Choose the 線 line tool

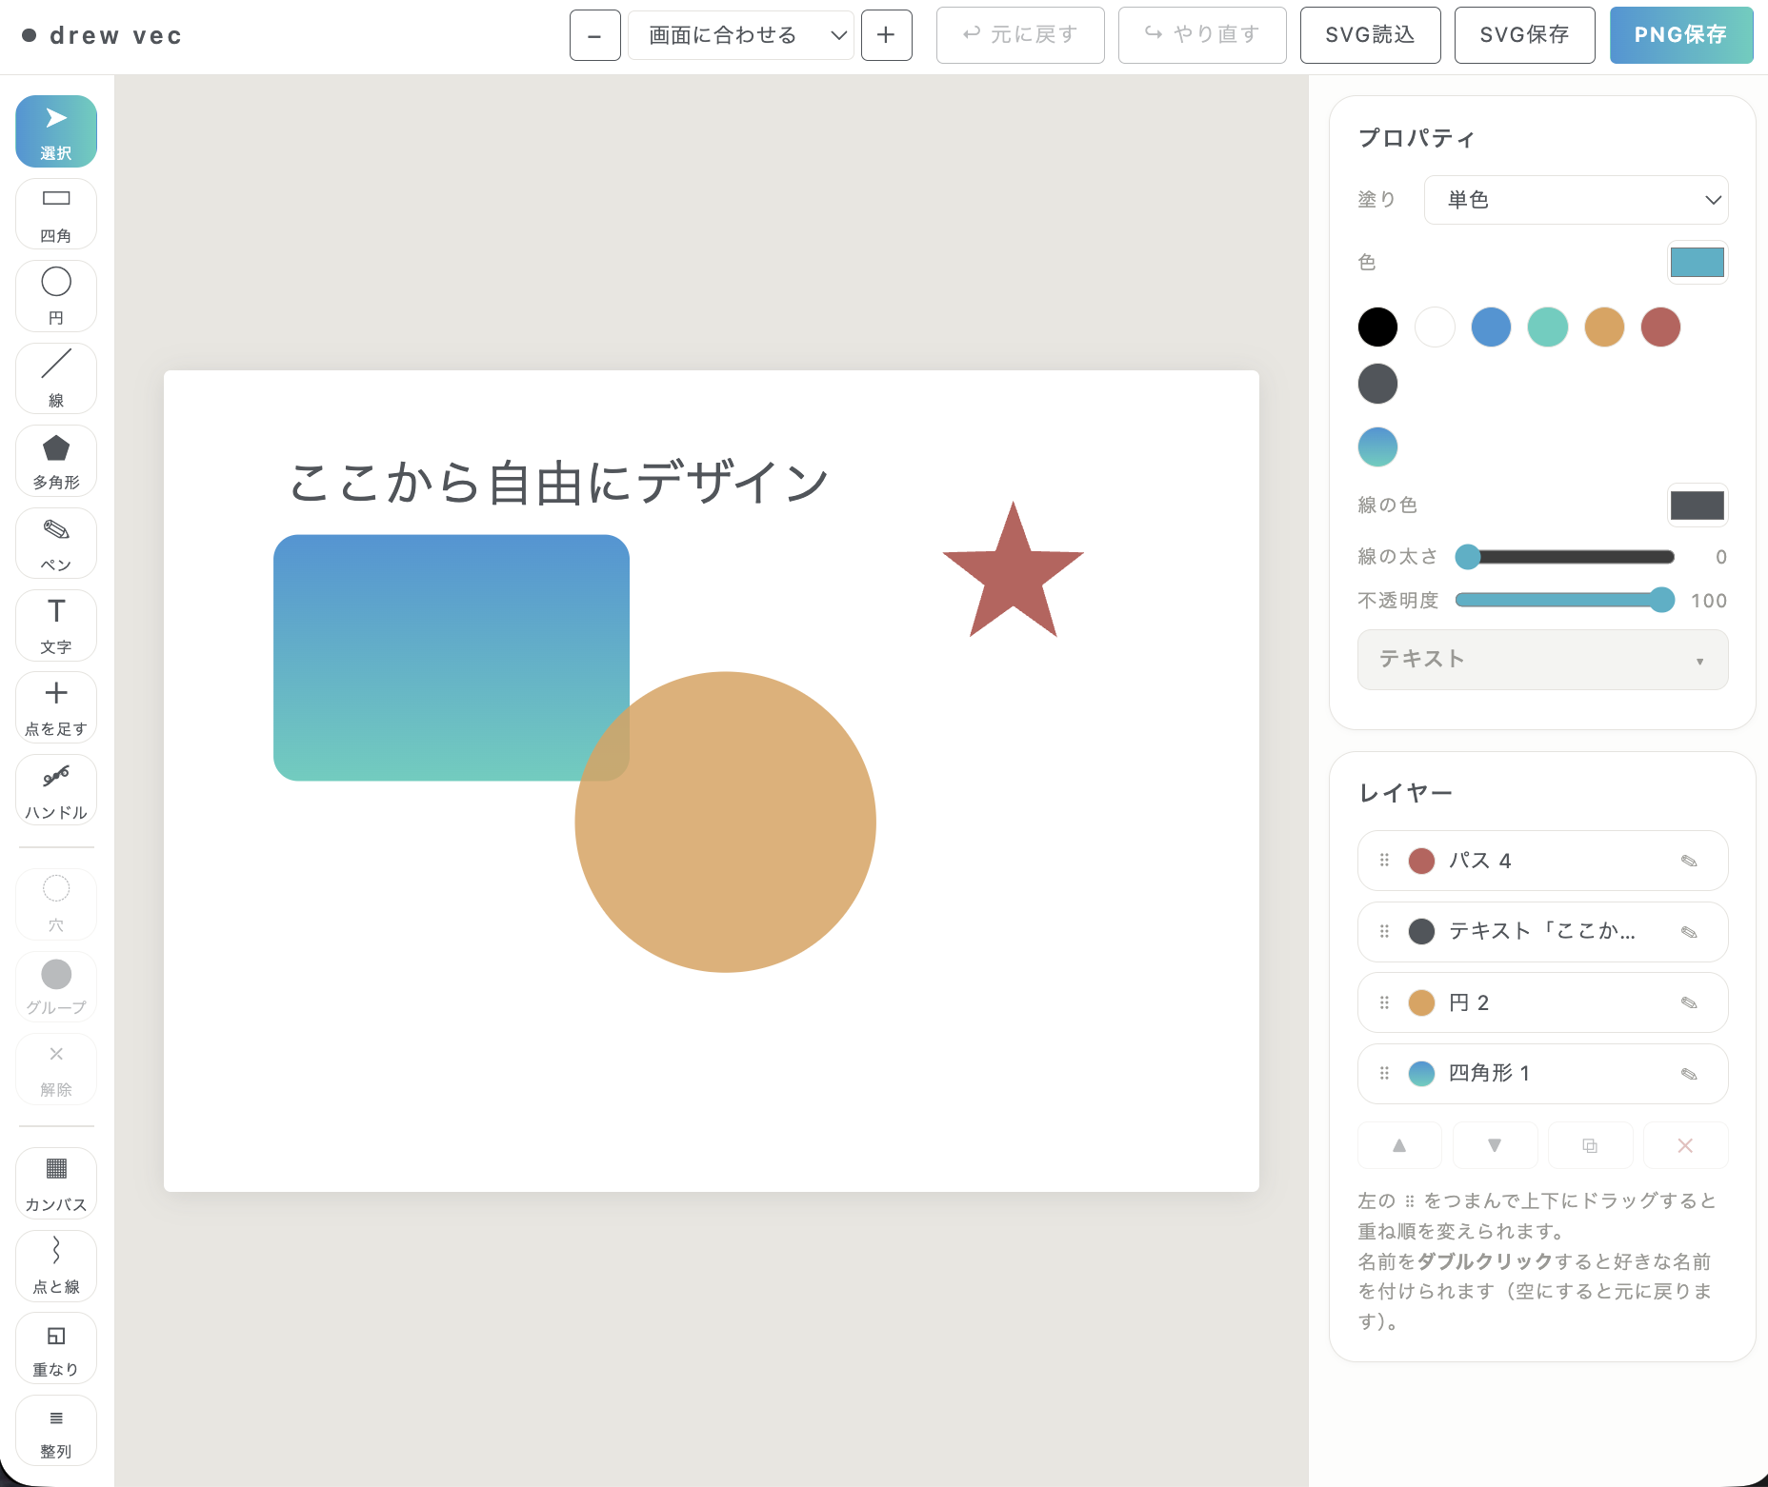click(x=56, y=379)
